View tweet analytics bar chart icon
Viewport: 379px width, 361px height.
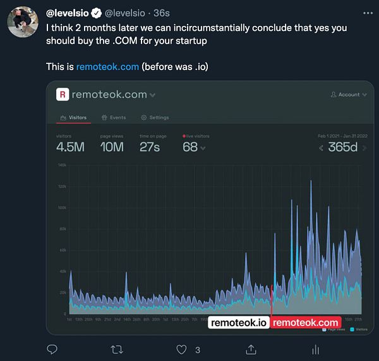click(315, 349)
